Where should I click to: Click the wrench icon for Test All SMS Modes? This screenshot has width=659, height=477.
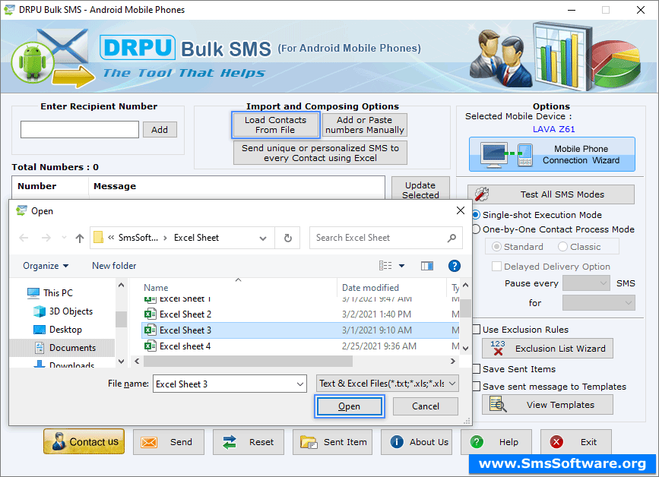[x=482, y=194]
